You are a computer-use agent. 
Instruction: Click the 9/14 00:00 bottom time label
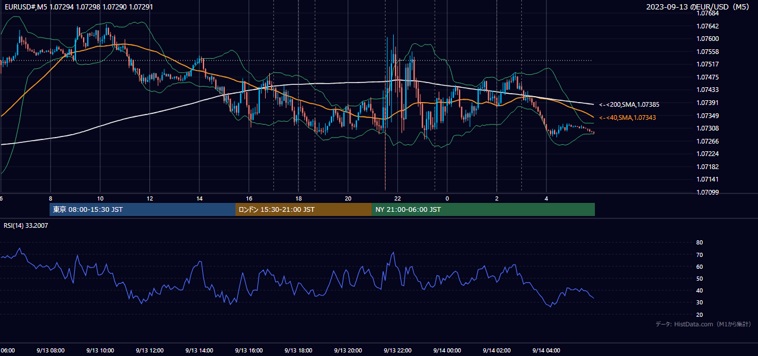(x=447, y=350)
